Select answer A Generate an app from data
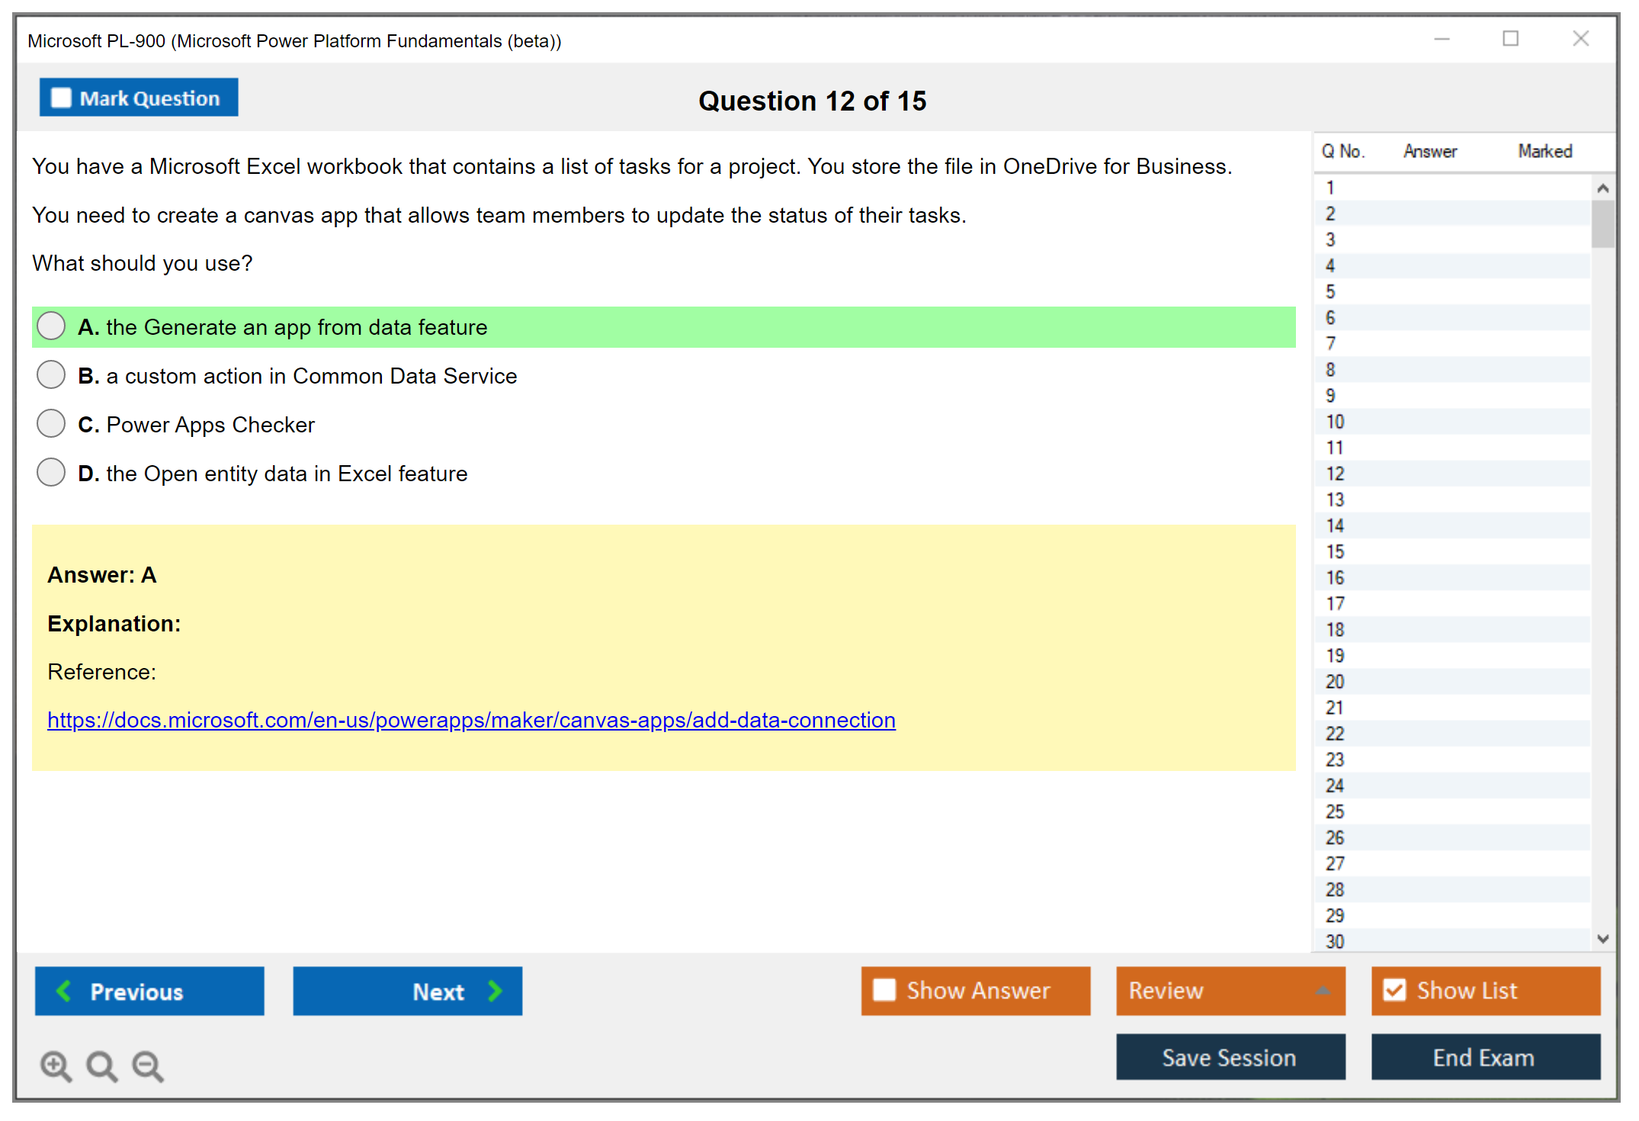Screen dimensions: 1639x1121 [x=51, y=326]
